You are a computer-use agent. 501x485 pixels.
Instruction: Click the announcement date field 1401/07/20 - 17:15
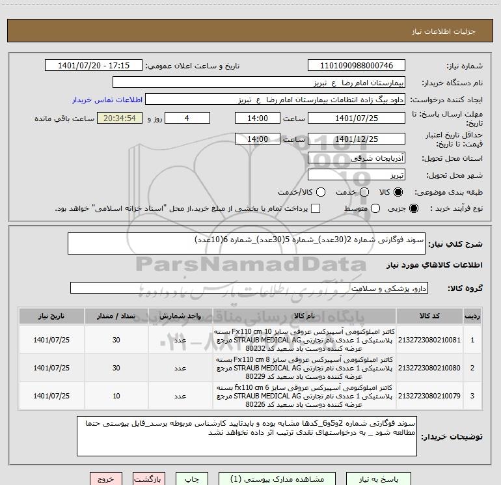tap(94, 65)
